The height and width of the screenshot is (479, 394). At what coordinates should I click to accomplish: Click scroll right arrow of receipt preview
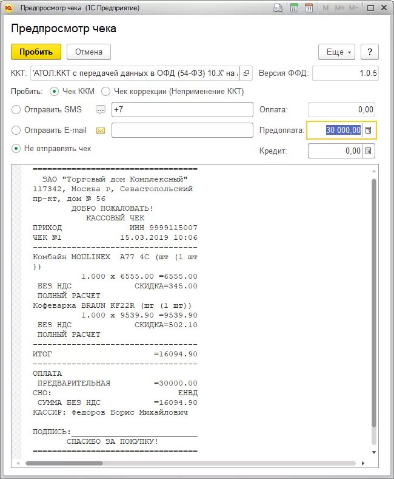tap(363, 463)
